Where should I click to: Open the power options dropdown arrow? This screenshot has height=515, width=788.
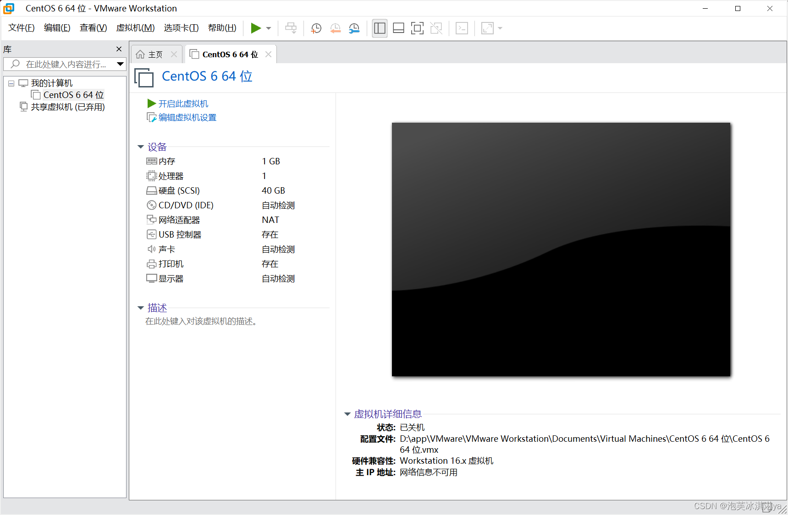(269, 28)
